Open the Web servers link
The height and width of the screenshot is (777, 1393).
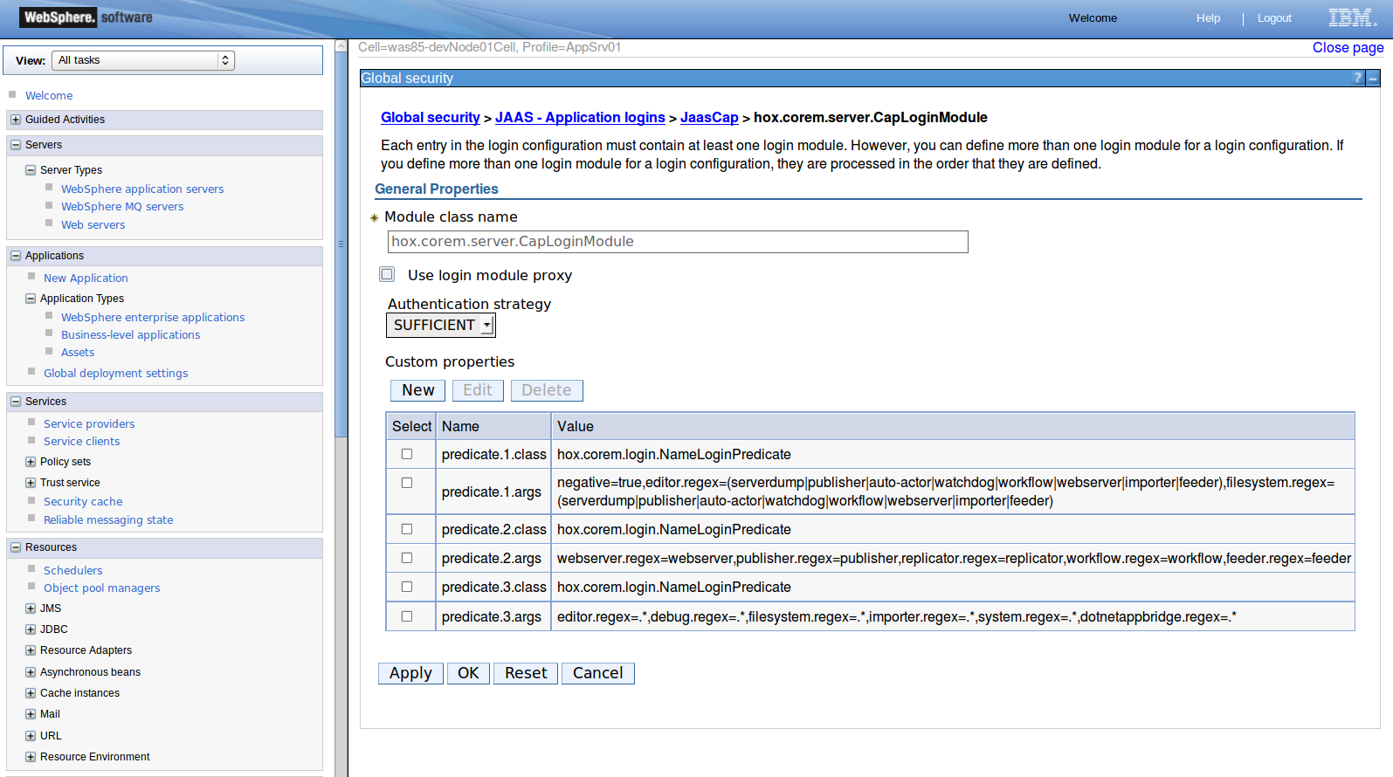(93, 225)
